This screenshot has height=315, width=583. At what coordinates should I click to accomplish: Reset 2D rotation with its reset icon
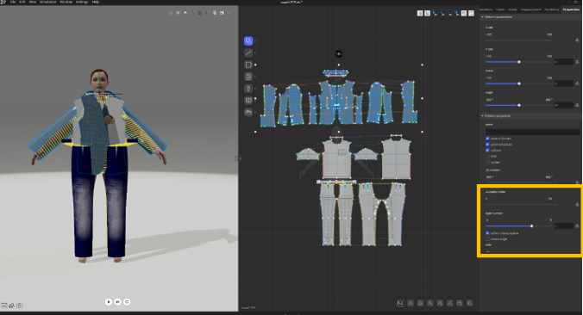tap(578, 182)
